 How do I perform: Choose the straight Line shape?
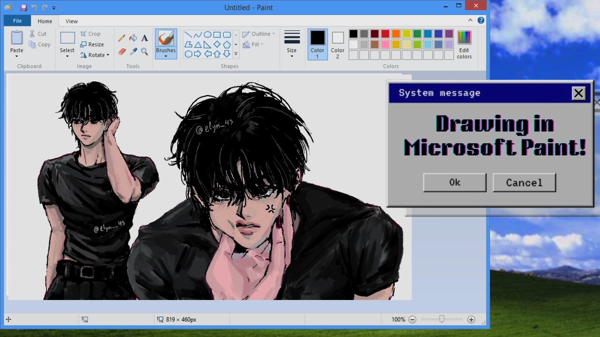coord(188,35)
